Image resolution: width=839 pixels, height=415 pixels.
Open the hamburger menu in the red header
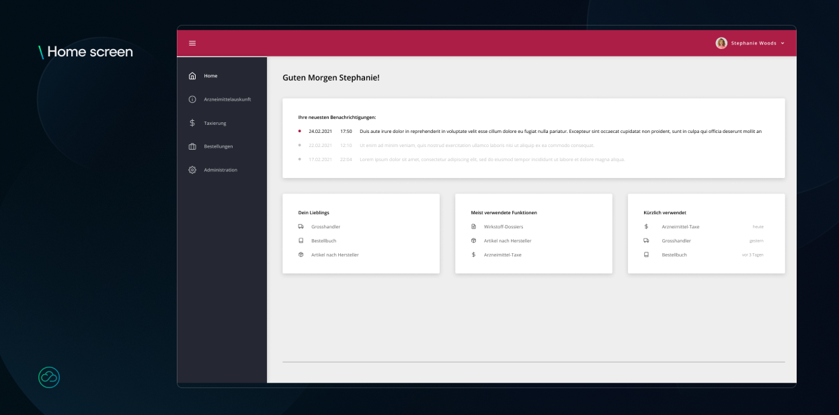[192, 43]
